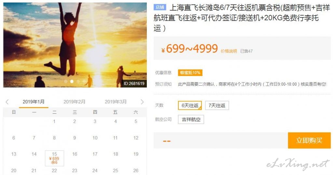
Task: Click the product title text
Action: 242,18
